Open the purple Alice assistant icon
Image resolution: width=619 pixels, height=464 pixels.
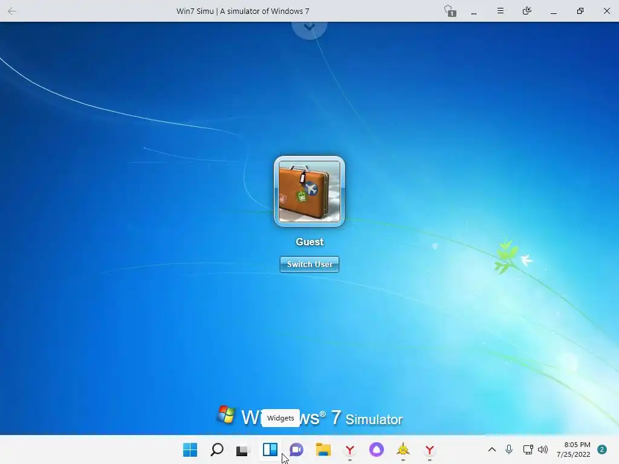pos(376,449)
